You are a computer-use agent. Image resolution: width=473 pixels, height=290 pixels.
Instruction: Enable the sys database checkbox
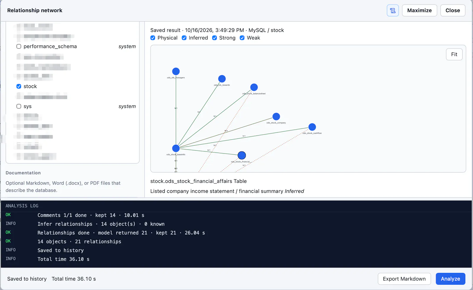point(19,106)
